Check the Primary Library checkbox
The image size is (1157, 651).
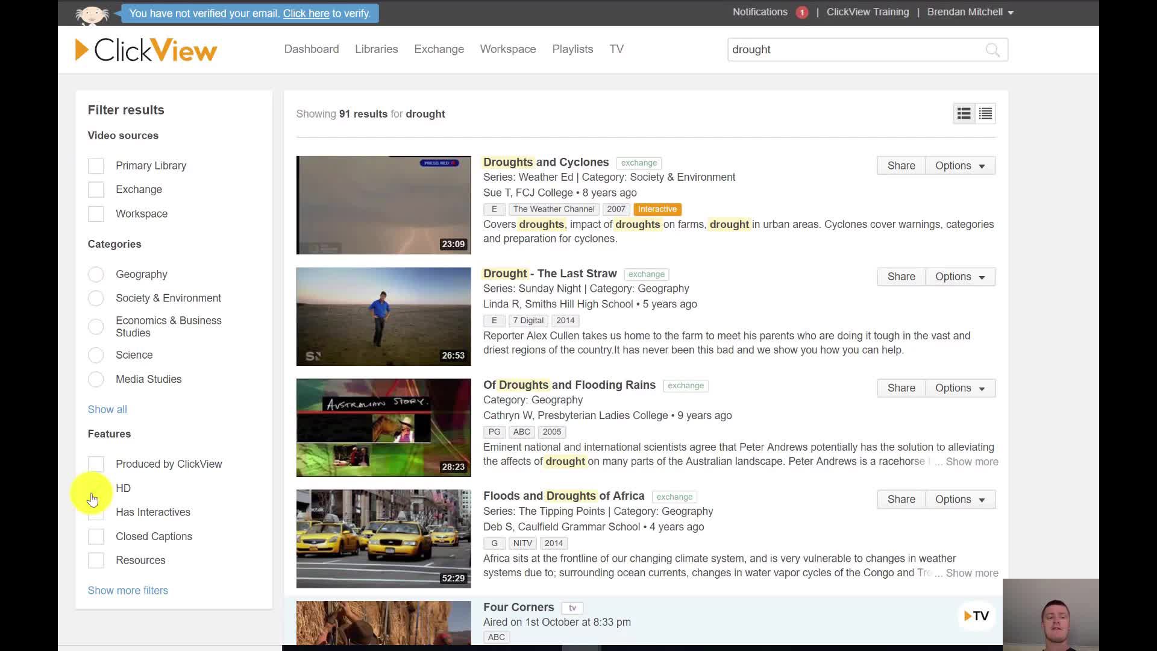click(x=96, y=166)
